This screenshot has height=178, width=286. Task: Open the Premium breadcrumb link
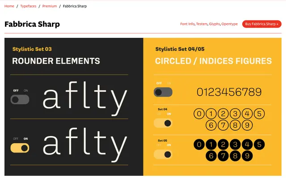click(x=50, y=6)
